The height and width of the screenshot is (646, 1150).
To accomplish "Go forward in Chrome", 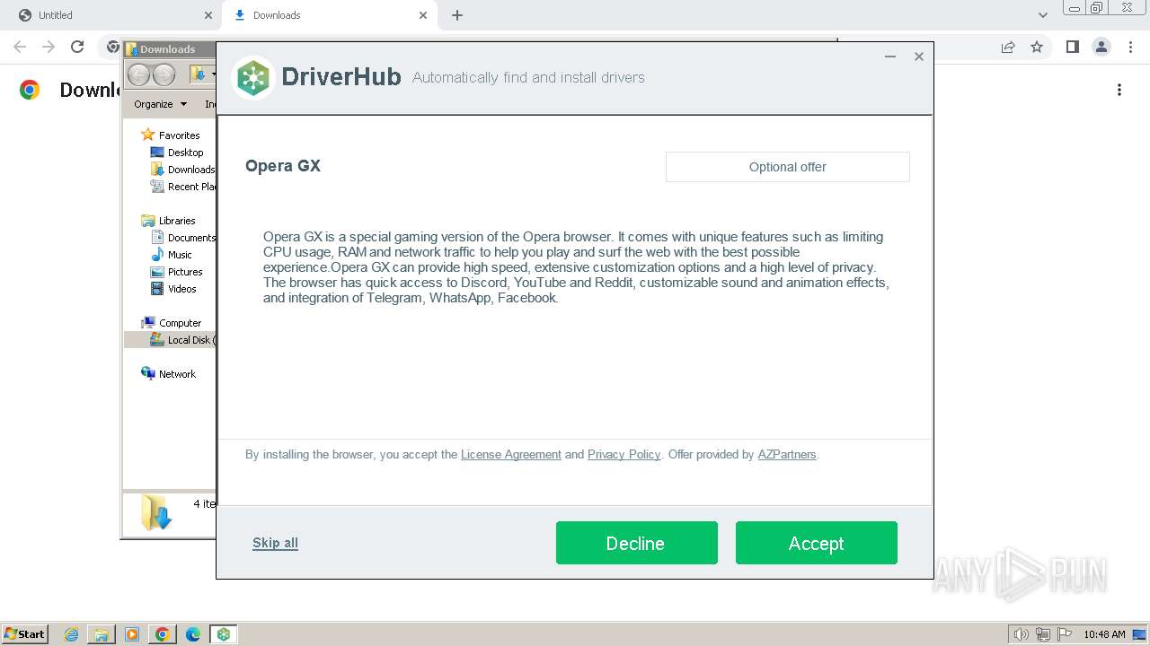I will pos(49,47).
